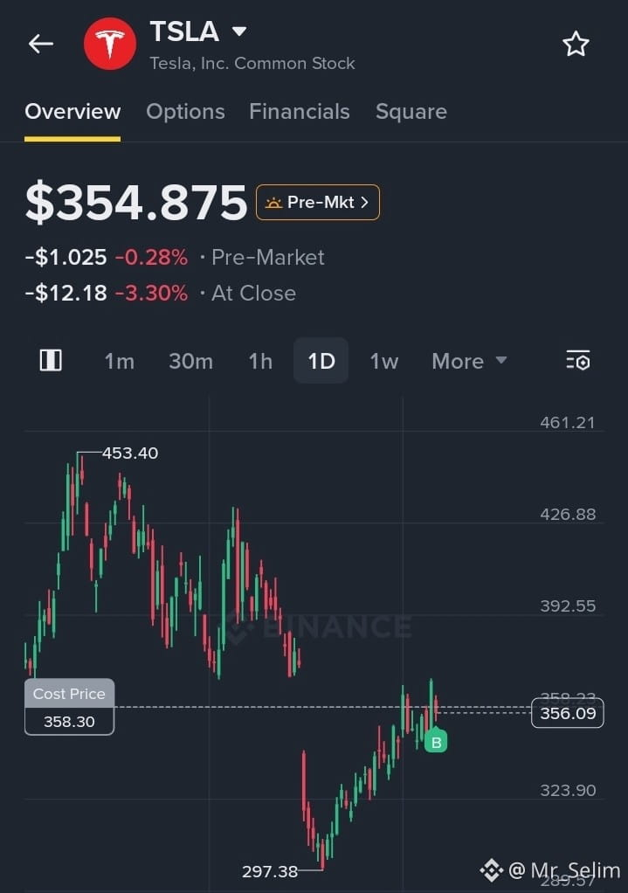
Task: Switch to the Options tab
Action: [186, 112]
